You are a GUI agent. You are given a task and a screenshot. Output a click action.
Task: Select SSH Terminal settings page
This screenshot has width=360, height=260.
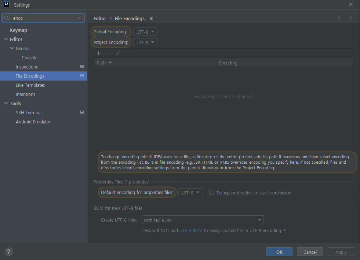click(x=44, y=113)
